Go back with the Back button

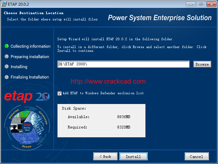coord(105,156)
